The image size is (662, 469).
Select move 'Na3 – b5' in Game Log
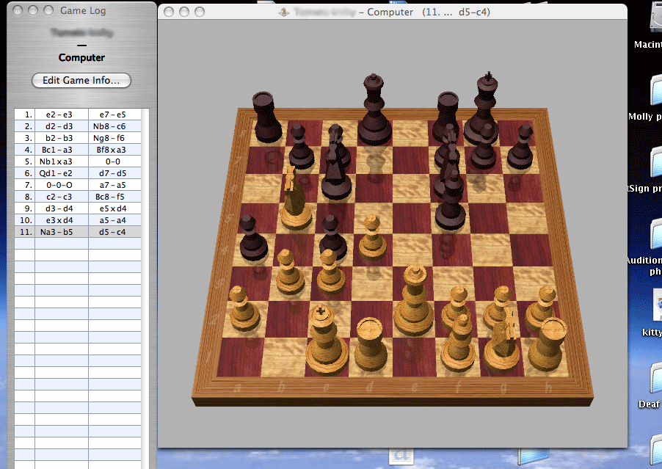coord(57,233)
